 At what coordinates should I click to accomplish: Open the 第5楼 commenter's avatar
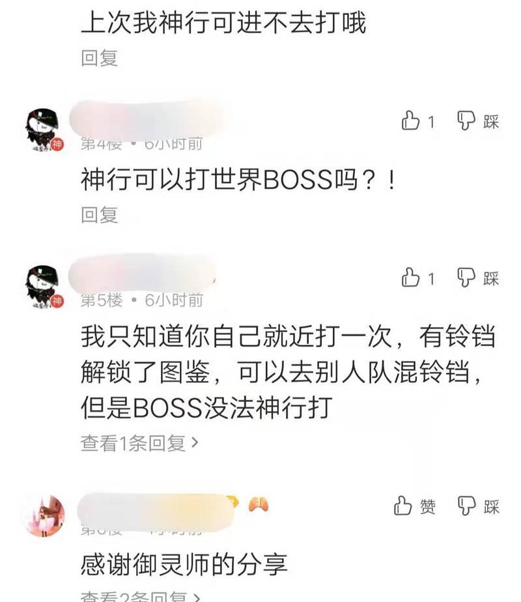point(44,287)
